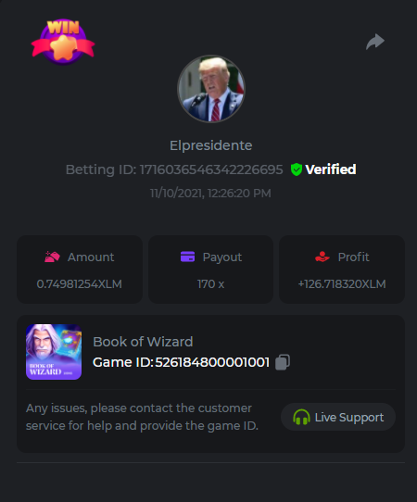Click the WIN badge icon

63,42
